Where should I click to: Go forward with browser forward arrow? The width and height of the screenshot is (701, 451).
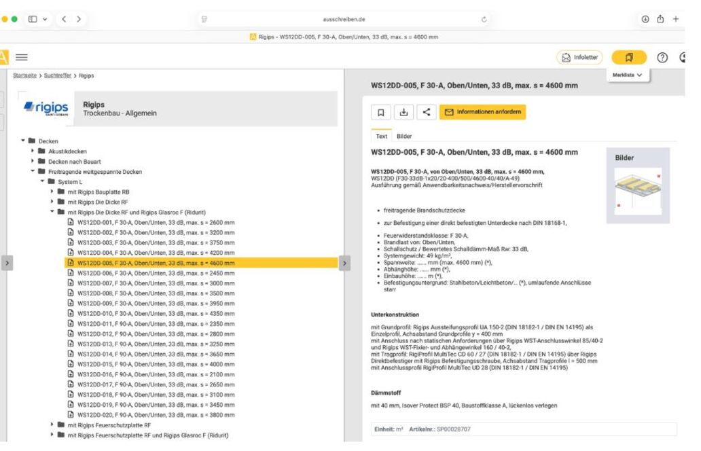[x=79, y=19]
